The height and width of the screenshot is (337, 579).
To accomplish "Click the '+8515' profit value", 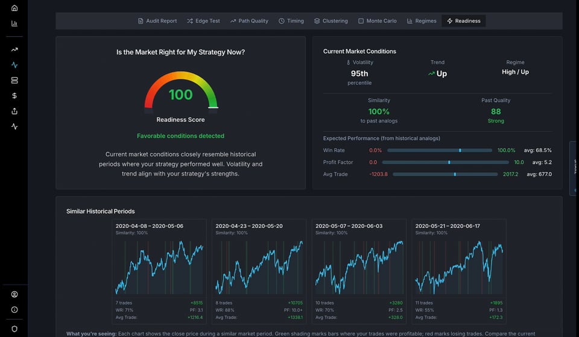I will click(x=197, y=303).
